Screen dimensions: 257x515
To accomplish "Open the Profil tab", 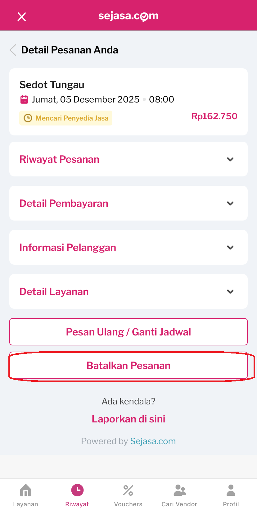I will (x=231, y=495).
